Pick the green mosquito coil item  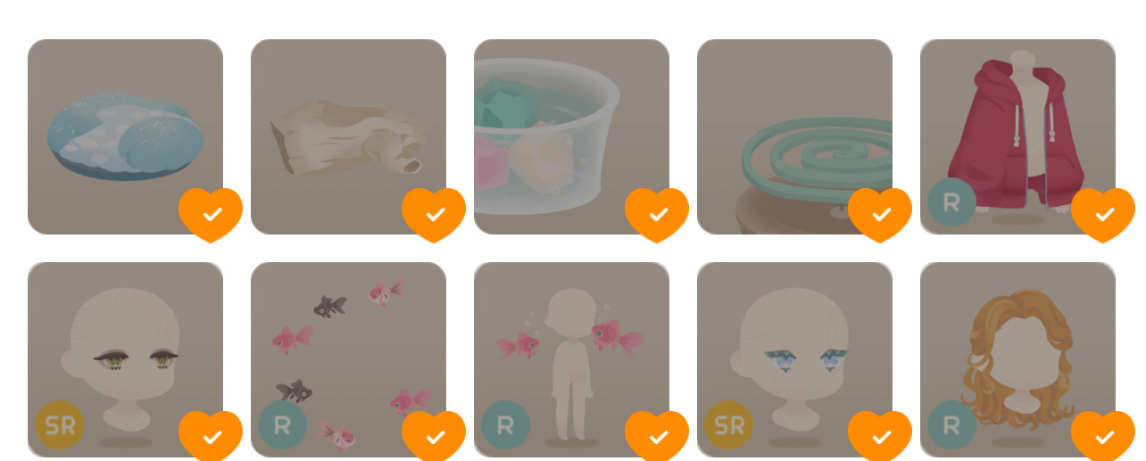pyautogui.click(x=794, y=136)
